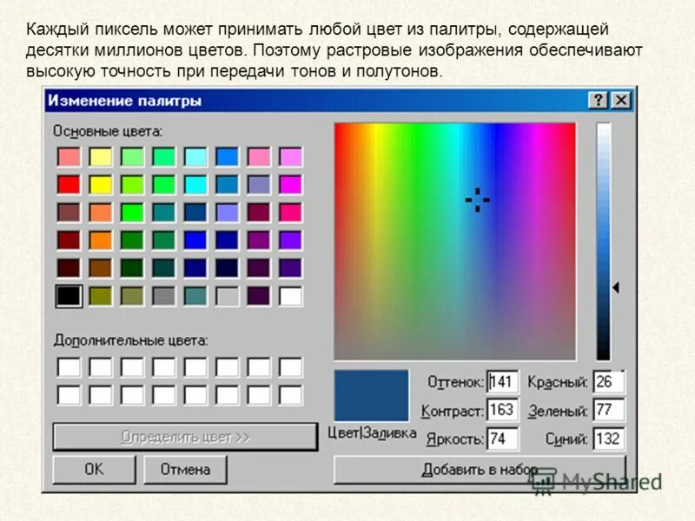
Task: Select the azure blue swatch in first row
Action: tap(228, 157)
